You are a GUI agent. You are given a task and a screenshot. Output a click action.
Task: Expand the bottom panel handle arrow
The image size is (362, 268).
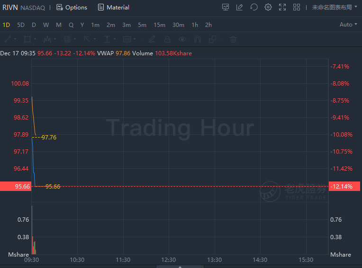point(180,267)
